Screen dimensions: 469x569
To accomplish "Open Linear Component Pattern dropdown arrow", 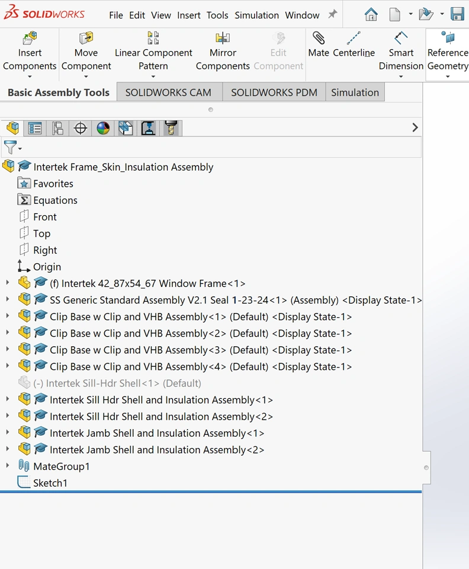I will click(x=153, y=76).
